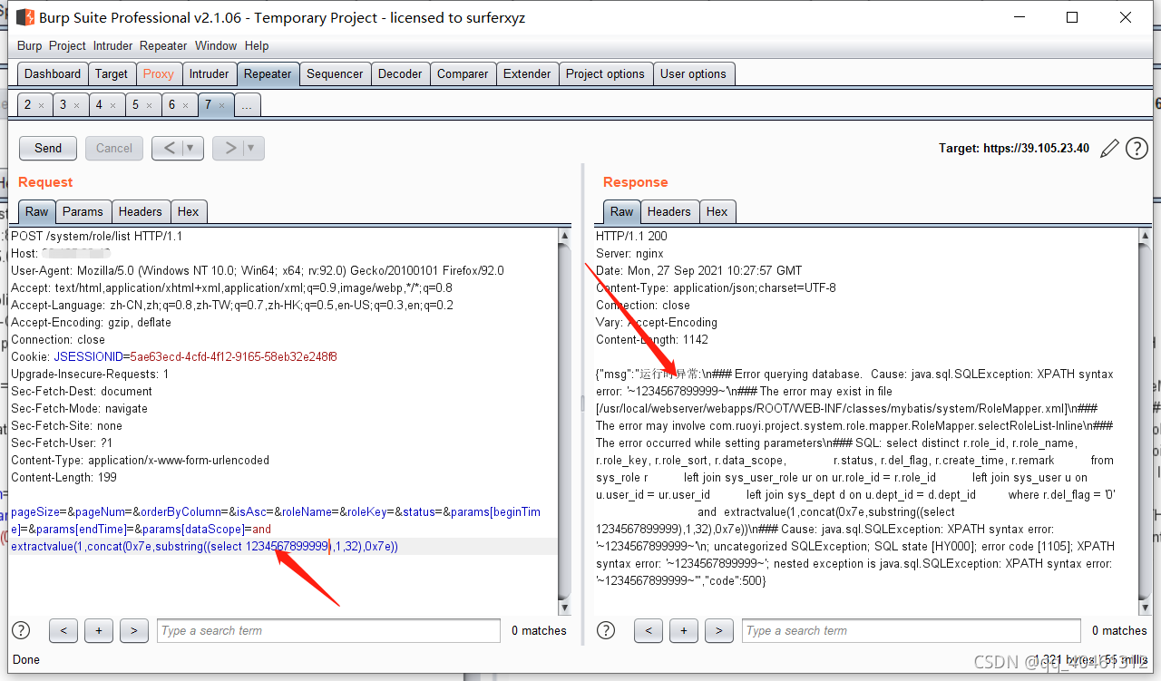The width and height of the screenshot is (1161, 681).
Task: Click the Content-Length: 1142 response header
Action: [654, 340]
